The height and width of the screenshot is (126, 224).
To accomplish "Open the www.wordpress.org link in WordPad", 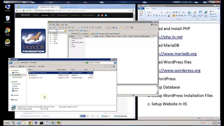I will click(x=179, y=70).
